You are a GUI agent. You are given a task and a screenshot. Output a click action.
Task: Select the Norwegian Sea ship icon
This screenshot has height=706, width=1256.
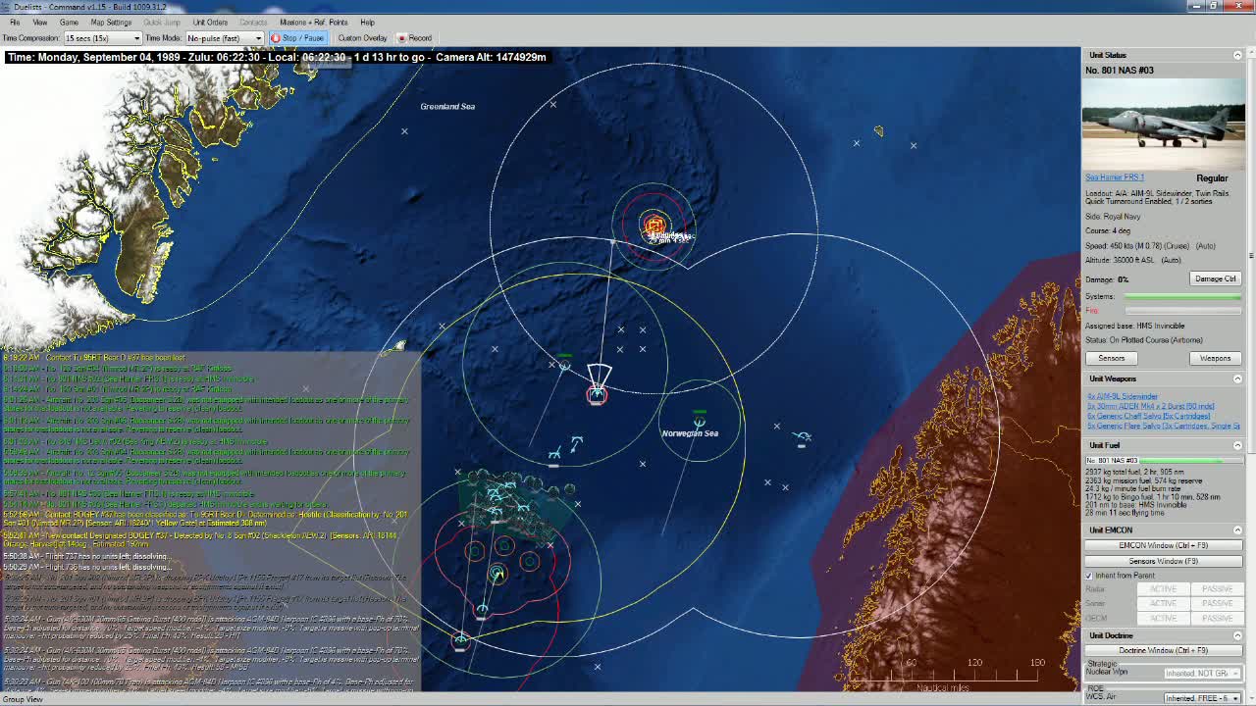(x=699, y=421)
